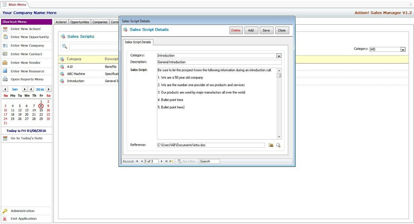Go to next month in calendar

tap(24, 89)
